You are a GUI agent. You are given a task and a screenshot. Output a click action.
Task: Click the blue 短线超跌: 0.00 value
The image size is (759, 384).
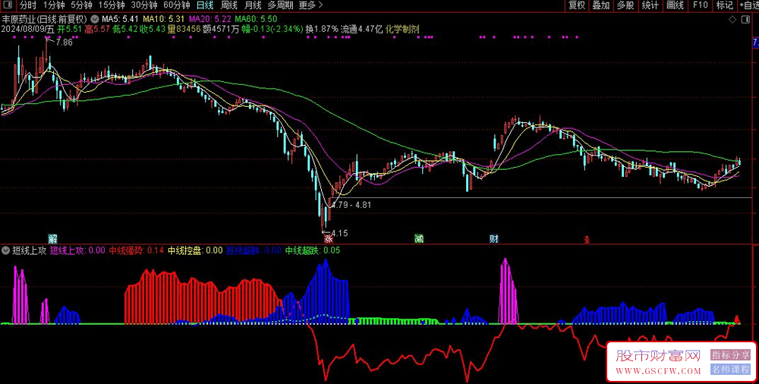(x=254, y=250)
